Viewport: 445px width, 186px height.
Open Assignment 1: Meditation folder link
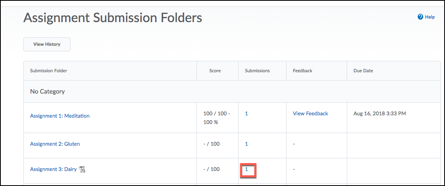click(x=59, y=116)
